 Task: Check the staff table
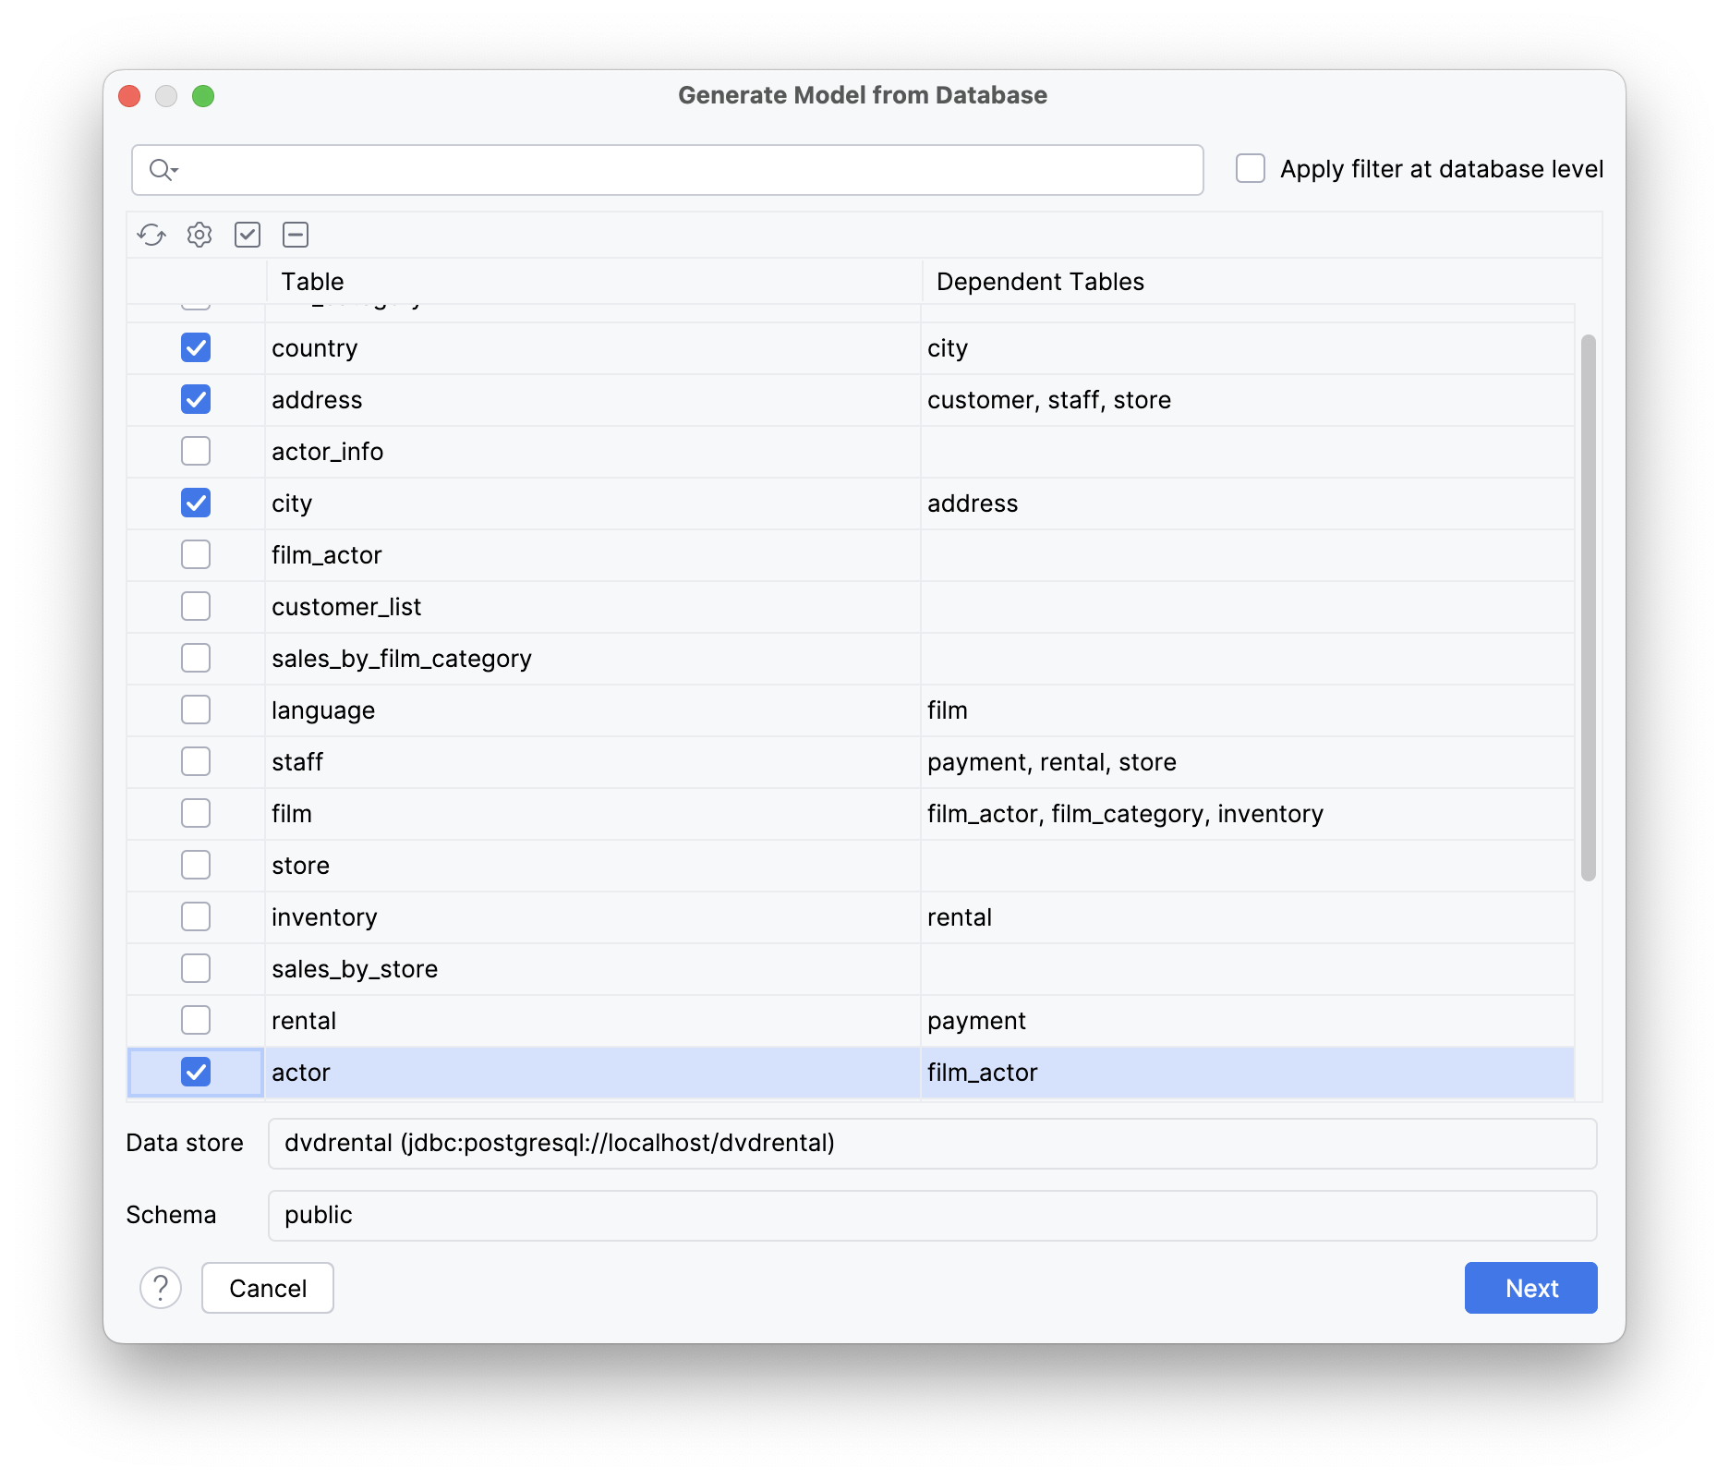click(195, 761)
